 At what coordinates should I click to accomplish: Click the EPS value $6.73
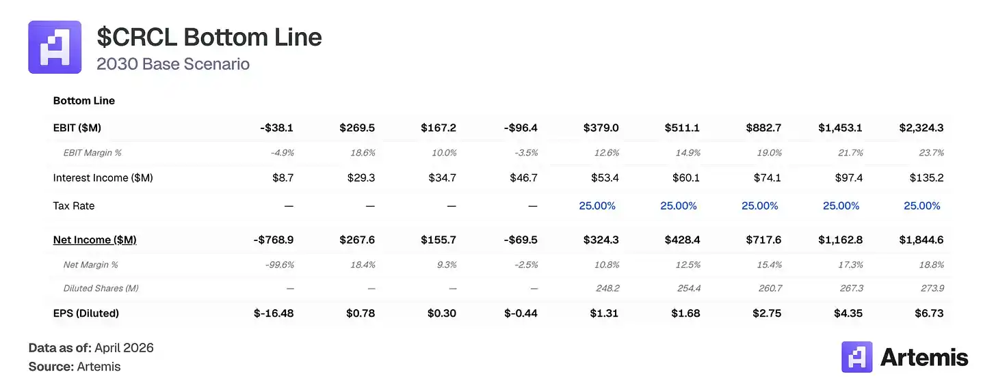[931, 313]
